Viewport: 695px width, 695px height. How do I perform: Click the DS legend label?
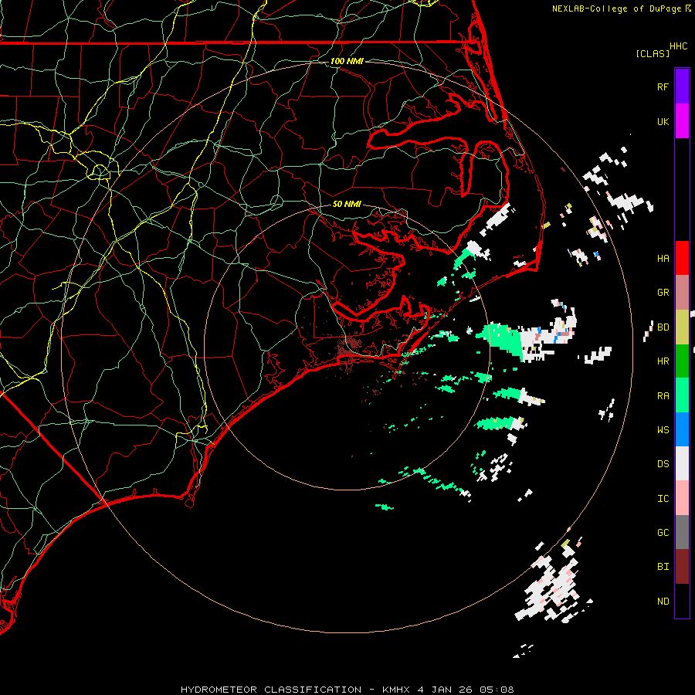[x=663, y=464]
